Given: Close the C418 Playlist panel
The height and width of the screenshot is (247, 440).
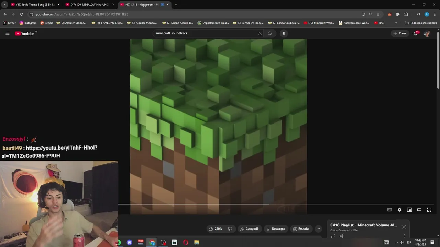Looking at the screenshot, I should tap(404, 227).
